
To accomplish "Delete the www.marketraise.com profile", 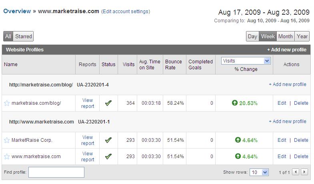I will pos(301,157).
